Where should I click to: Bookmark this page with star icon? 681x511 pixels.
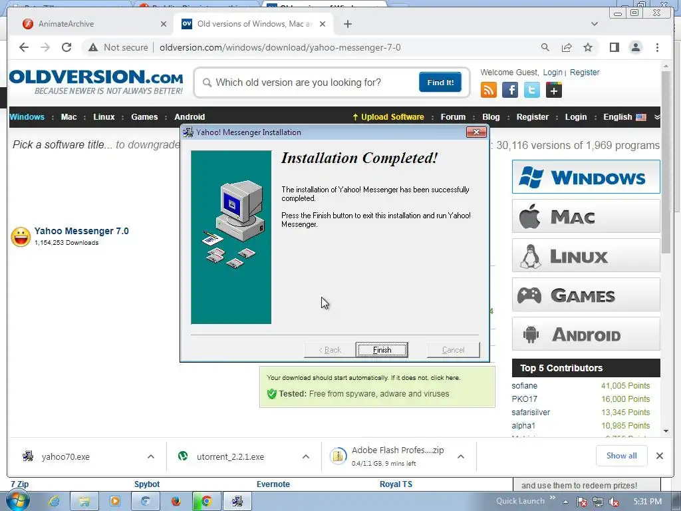[588, 47]
